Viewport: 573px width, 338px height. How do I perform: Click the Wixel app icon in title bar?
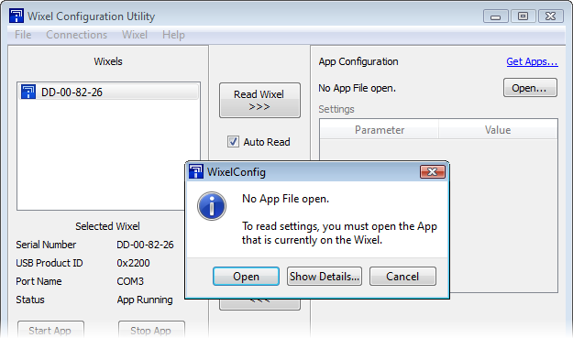pos(17,16)
